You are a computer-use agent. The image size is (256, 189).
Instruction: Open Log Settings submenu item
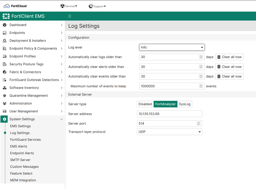tap(20, 133)
